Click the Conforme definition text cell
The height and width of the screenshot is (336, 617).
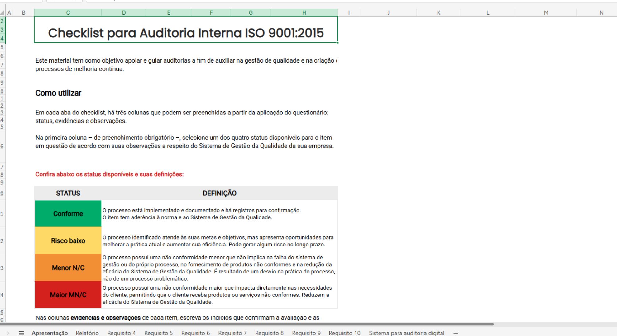click(219, 214)
